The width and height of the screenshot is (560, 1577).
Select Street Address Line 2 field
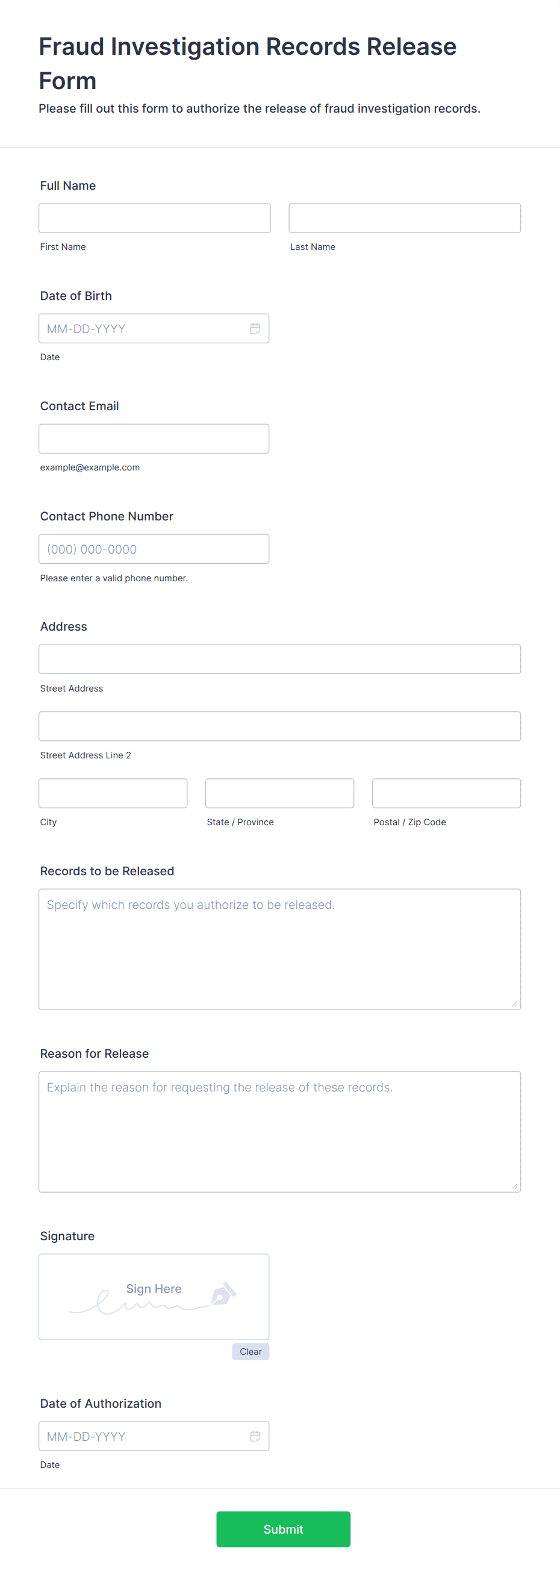click(x=279, y=726)
